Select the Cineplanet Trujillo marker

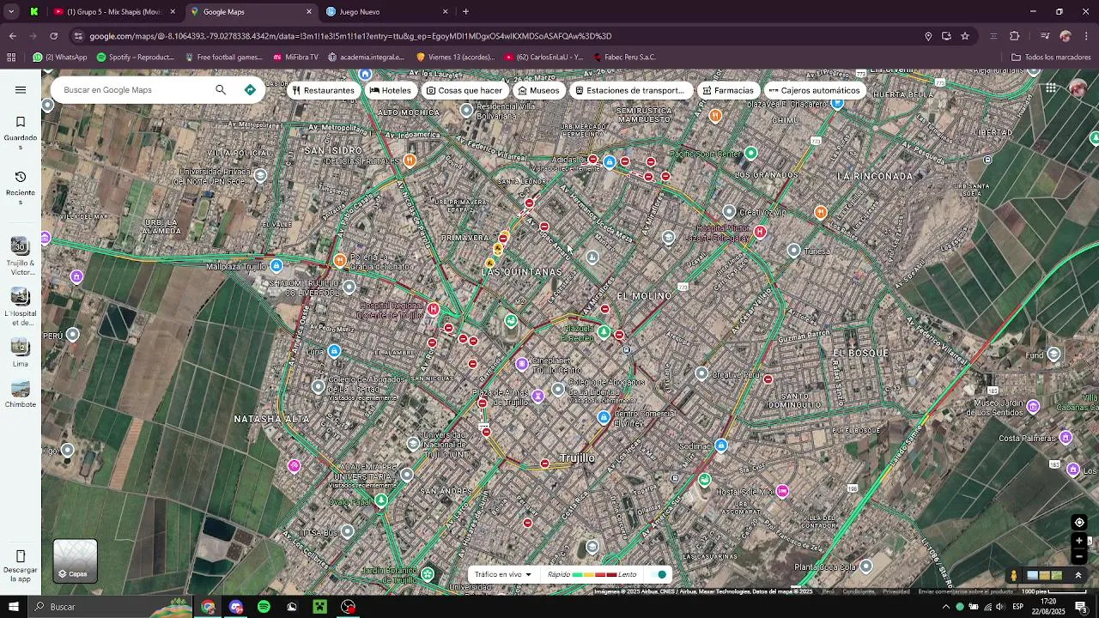click(521, 364)
